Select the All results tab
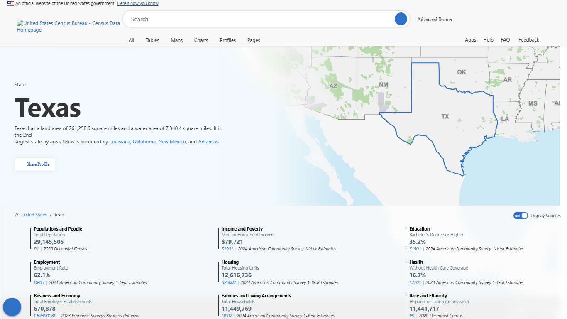Viewport: 567px width, 319px height. coord(131,40)
